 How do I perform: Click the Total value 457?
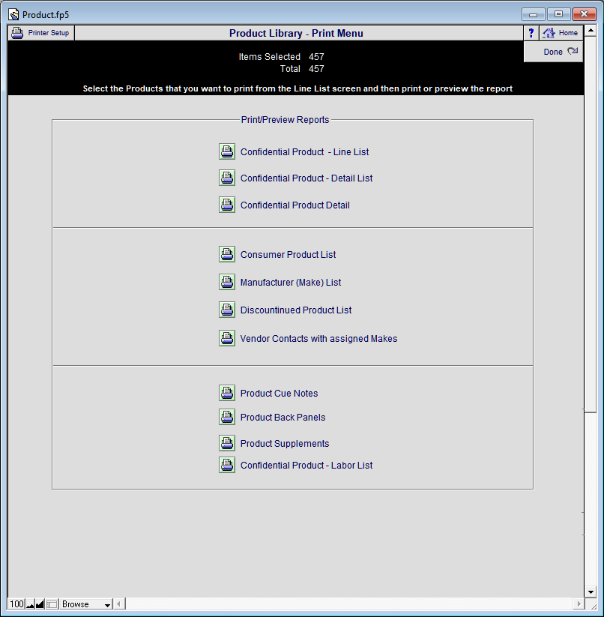click(316, 68)
